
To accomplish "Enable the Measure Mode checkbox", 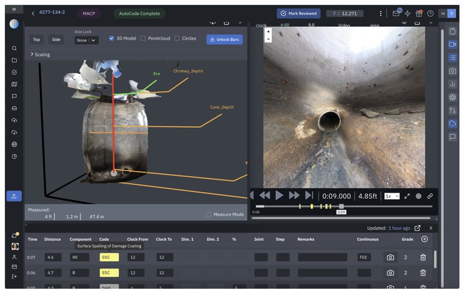I will tap(209, 214).
